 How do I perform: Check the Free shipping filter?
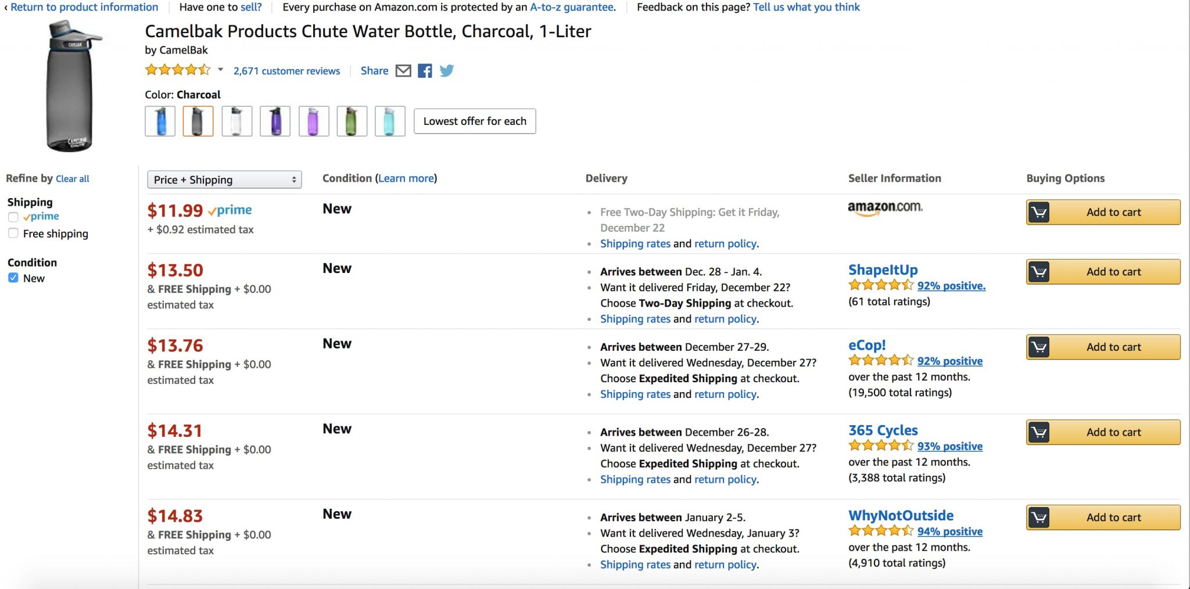click(x=13, y=234)
